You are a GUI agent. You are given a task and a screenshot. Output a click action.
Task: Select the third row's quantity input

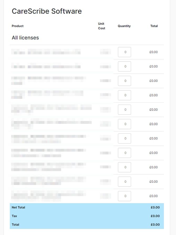[x=125, y=81]
